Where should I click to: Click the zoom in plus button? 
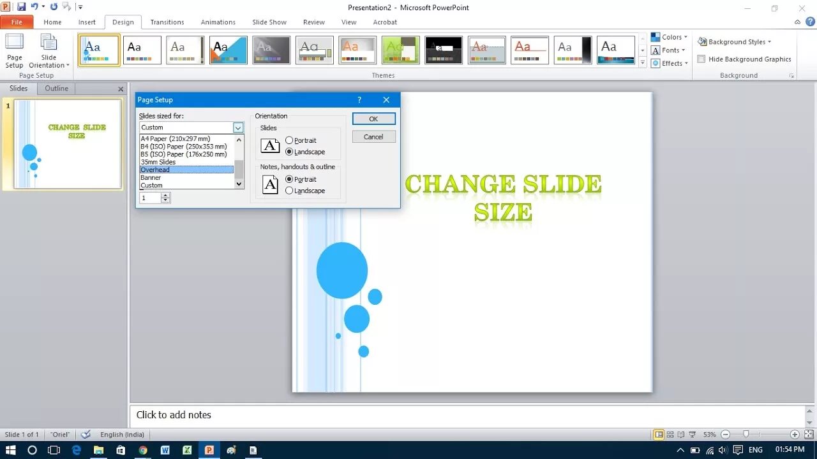coord(795,434)
